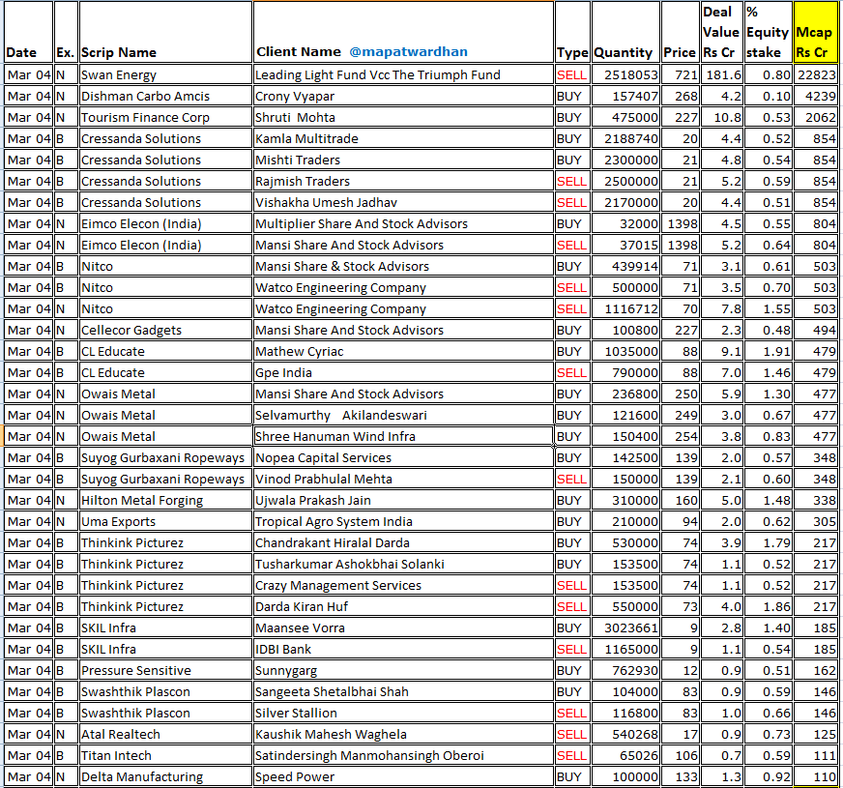Image resolution: width=843 pixels, height=788 pixels.
Task: Select the Sangeeta Shetalbhai Shah cell
Action: coord(403,691)
